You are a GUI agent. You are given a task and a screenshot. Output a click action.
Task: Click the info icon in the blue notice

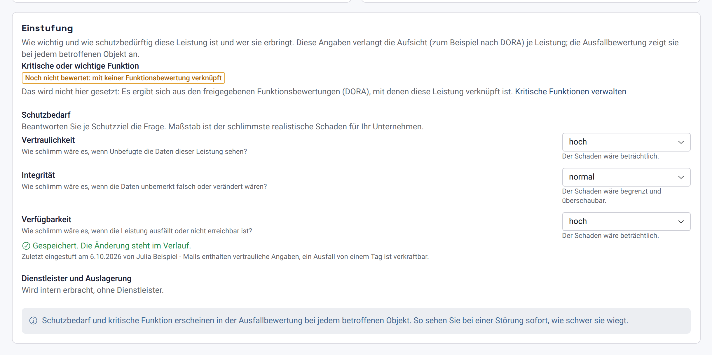(33, 321)
